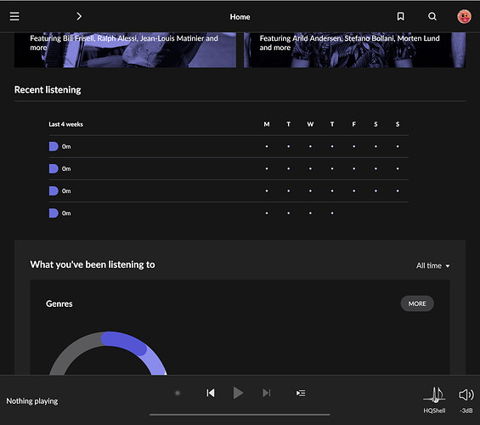The image size is (480, 425).
Task: Open the user profile avatar
Action: [464, 16]
